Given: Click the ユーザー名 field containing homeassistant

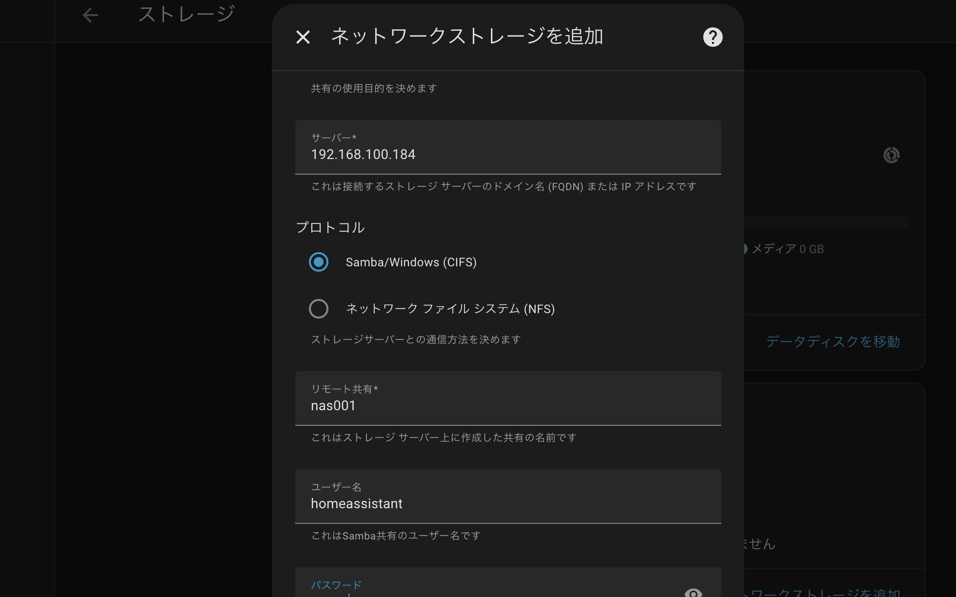Looking at the screenshot, I should point(508,503).
